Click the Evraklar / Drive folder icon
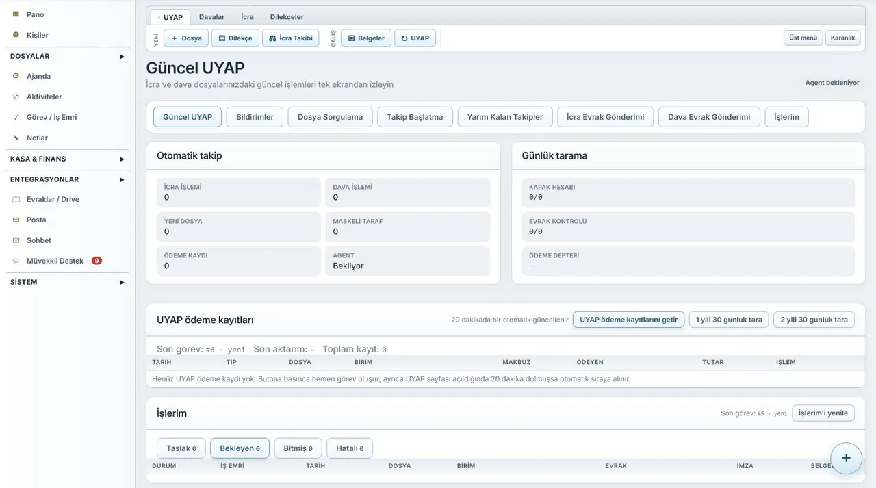Image resolution: width=876 pixels, height=488 pixels. [16, 199]
